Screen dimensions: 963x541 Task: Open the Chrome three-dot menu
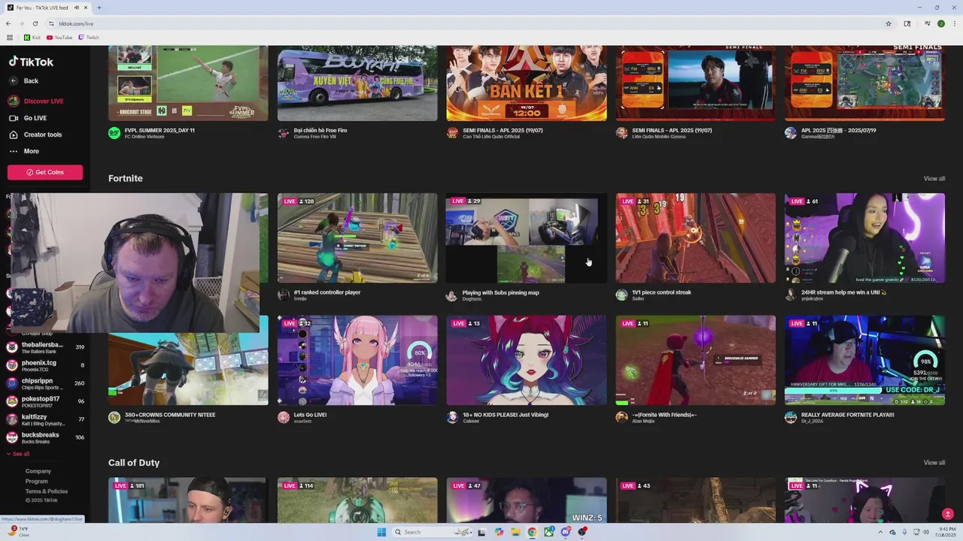954,23
